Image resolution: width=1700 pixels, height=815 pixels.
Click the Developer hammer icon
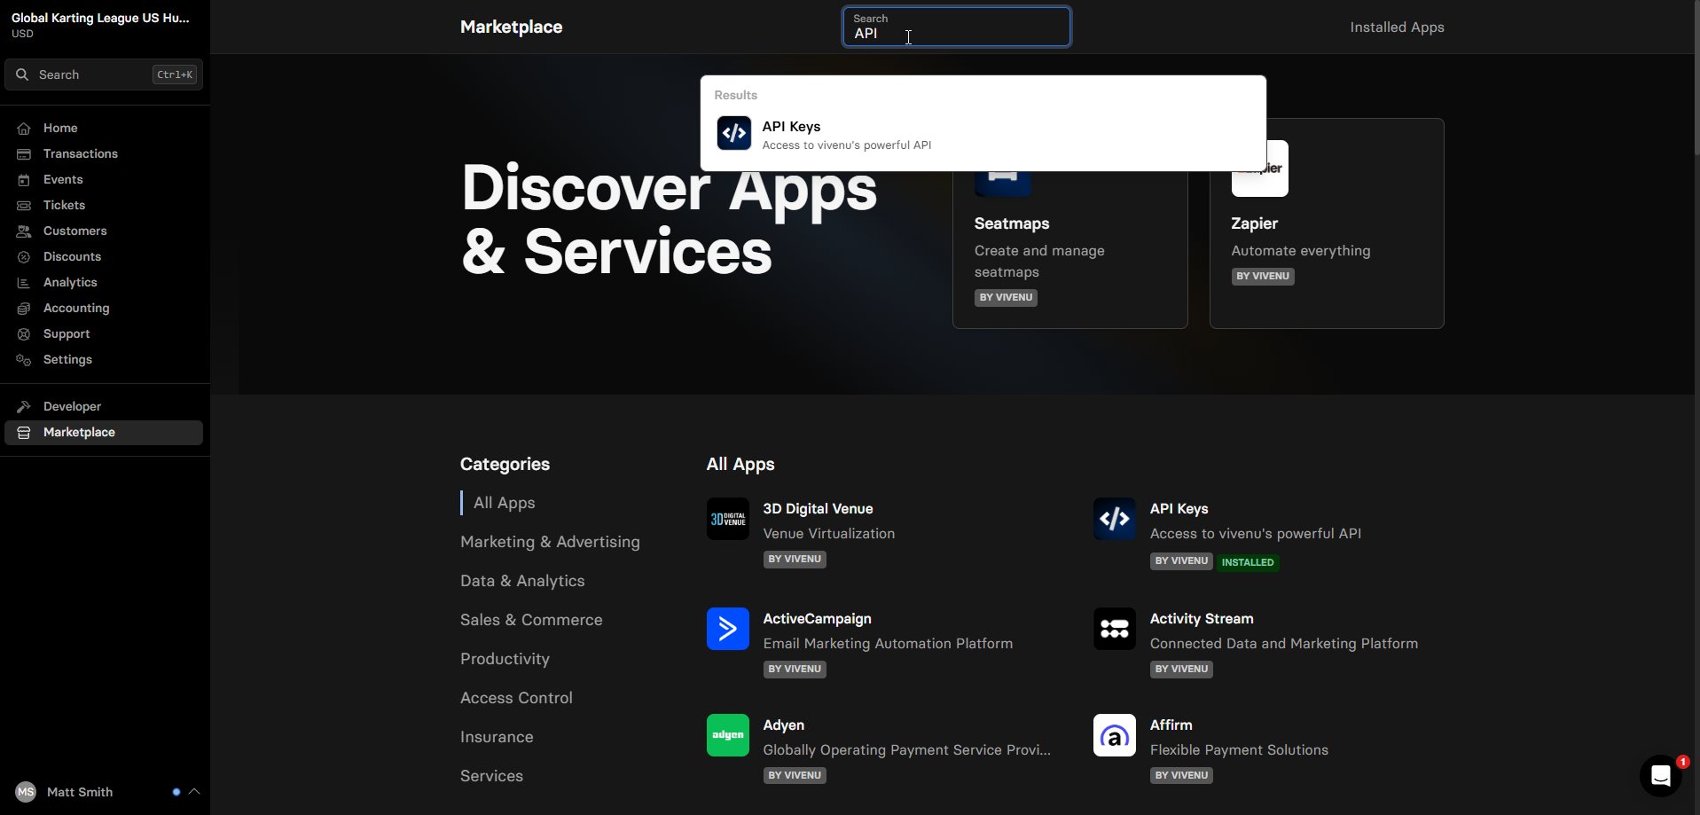(x=24, y=407)
